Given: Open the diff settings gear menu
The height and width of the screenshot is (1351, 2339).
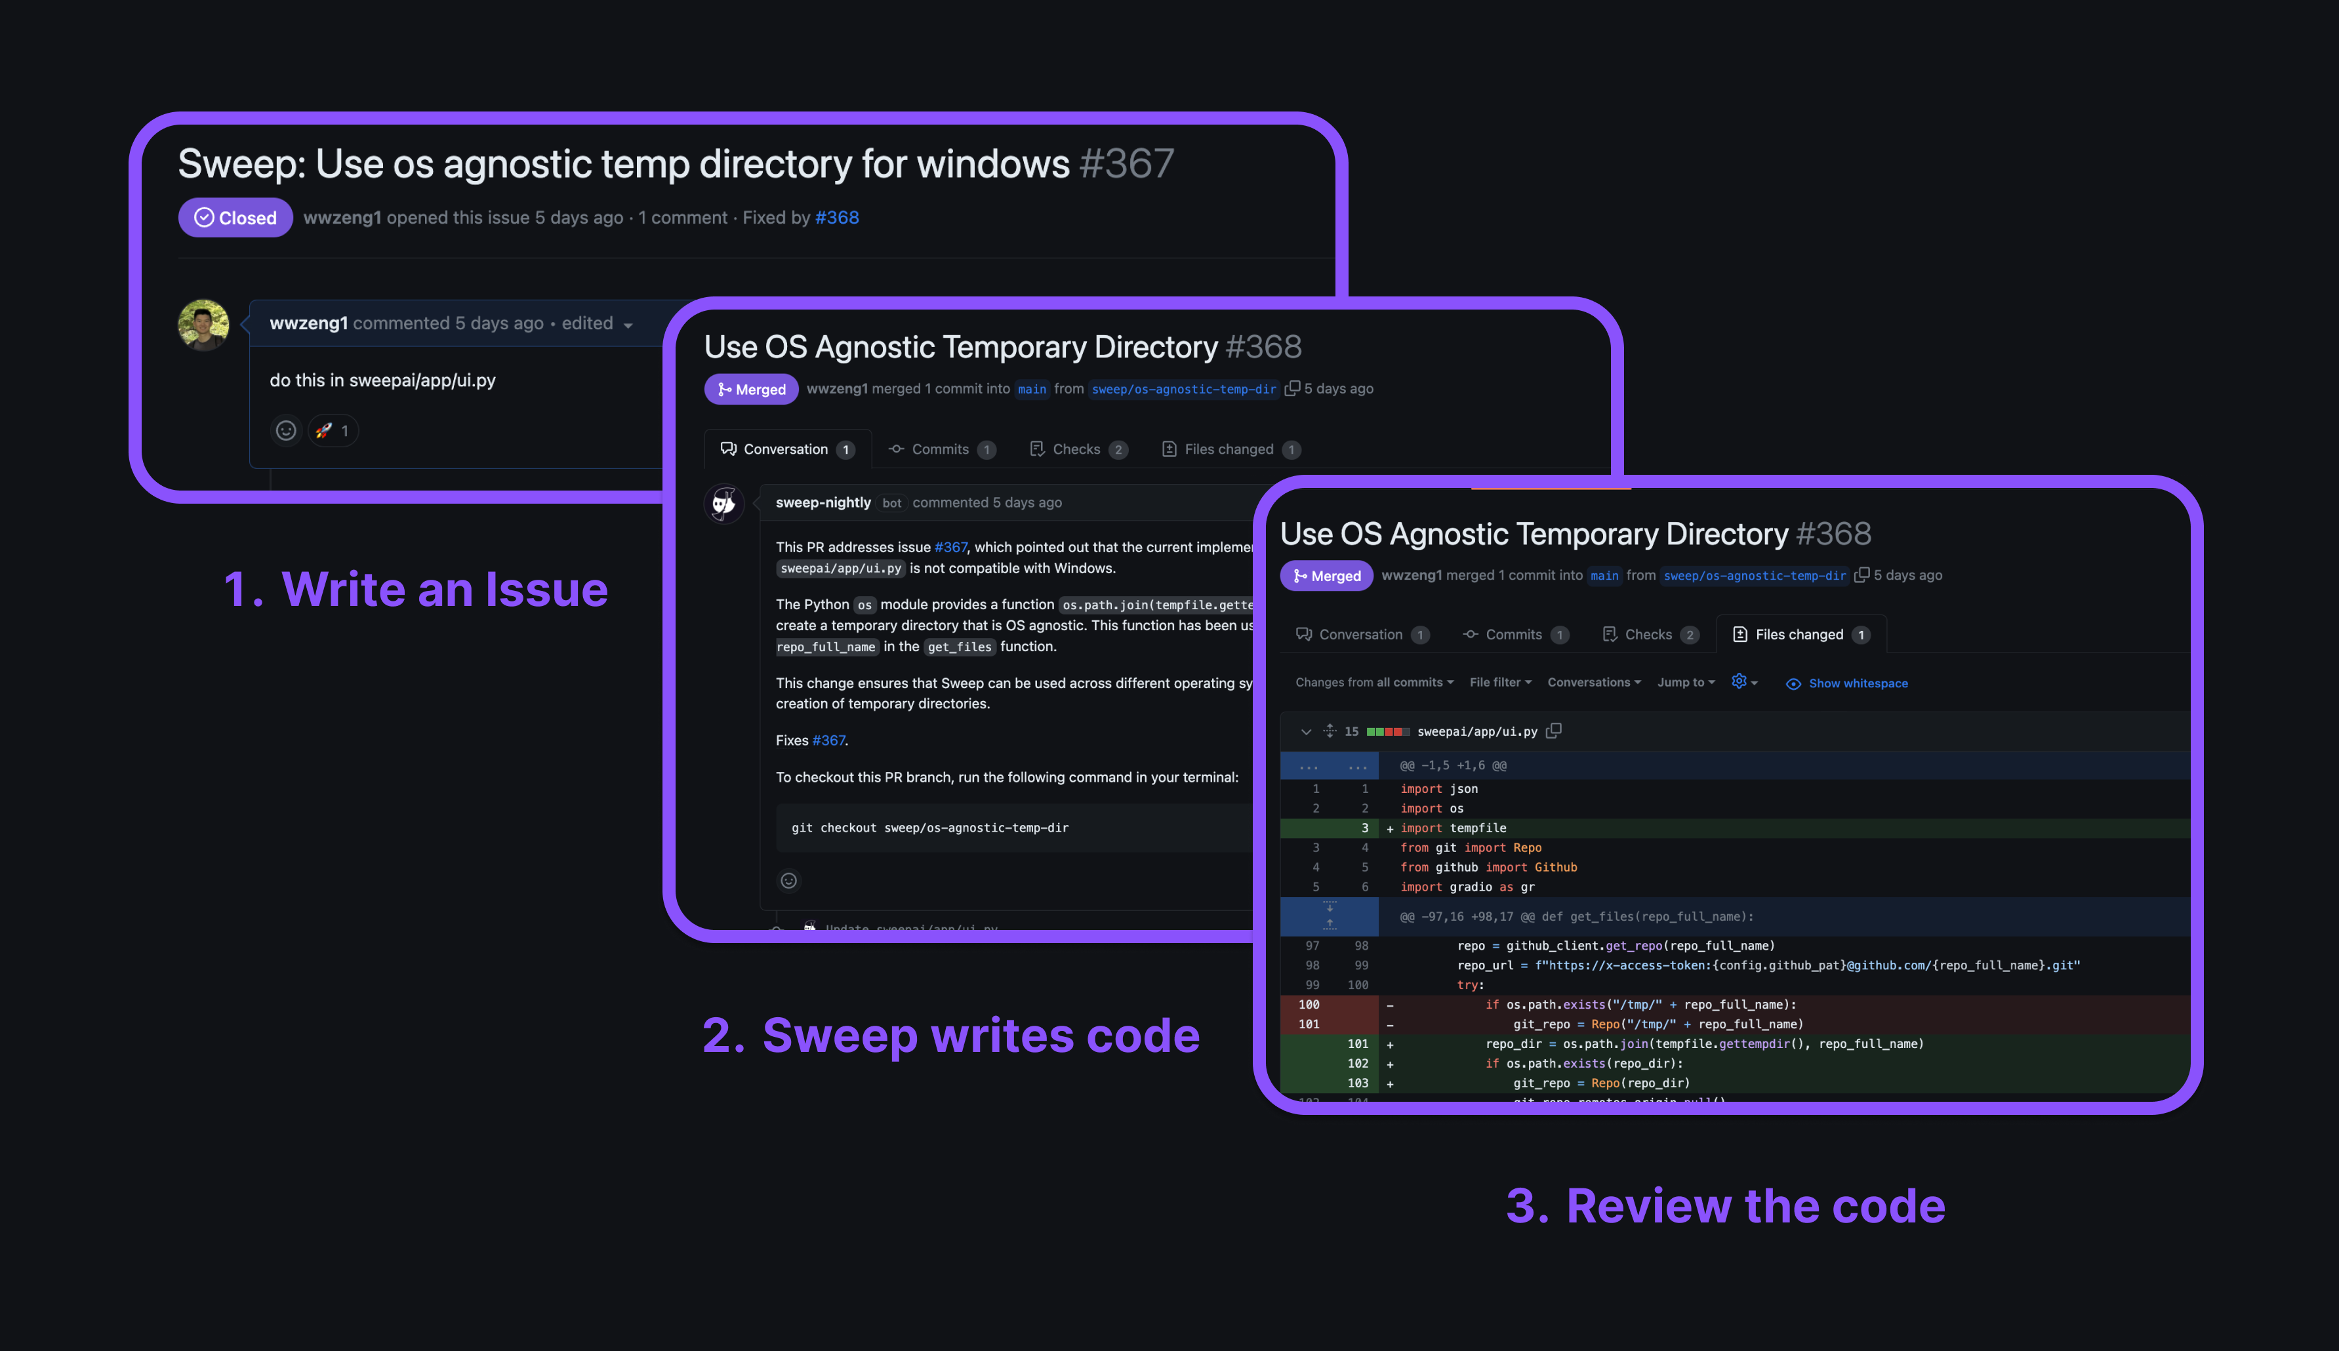Looking at the screenshot, I should point(1744,682).
